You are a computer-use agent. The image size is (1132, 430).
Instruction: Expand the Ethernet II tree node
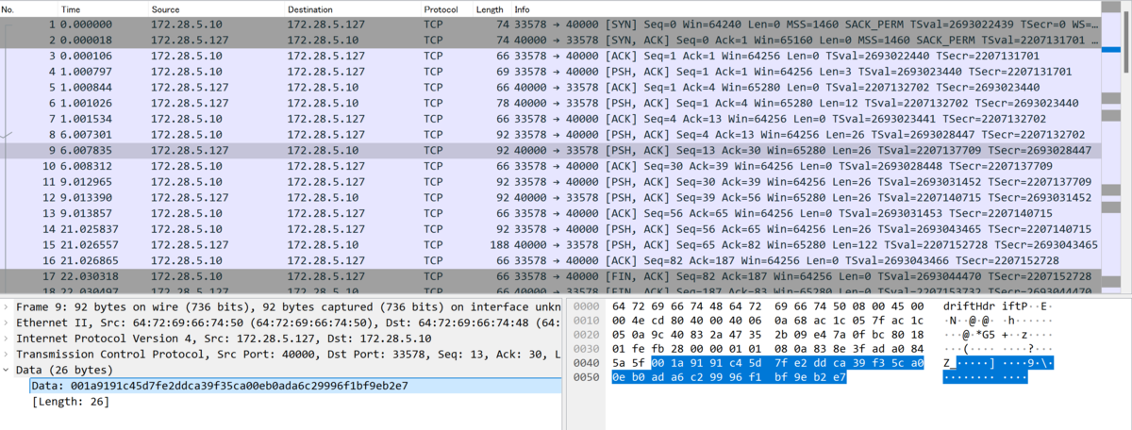click(x=8, y=322)
